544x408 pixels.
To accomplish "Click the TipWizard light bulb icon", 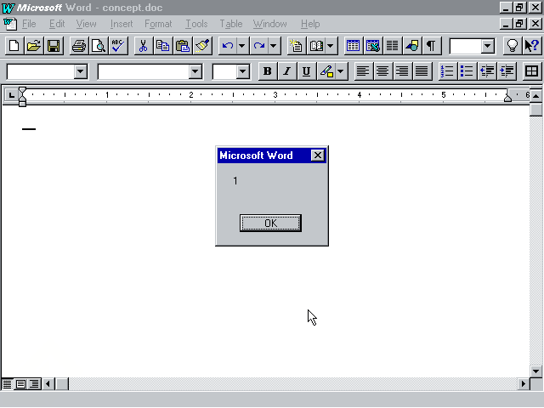I will (x=512, y=46).
